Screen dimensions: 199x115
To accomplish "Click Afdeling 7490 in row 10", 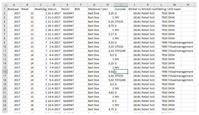I will click(161, 46).
